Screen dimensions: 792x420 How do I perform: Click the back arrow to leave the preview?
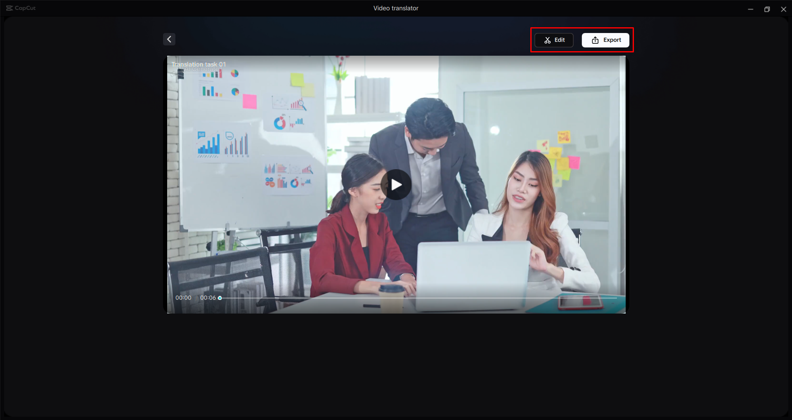point(169,39)
